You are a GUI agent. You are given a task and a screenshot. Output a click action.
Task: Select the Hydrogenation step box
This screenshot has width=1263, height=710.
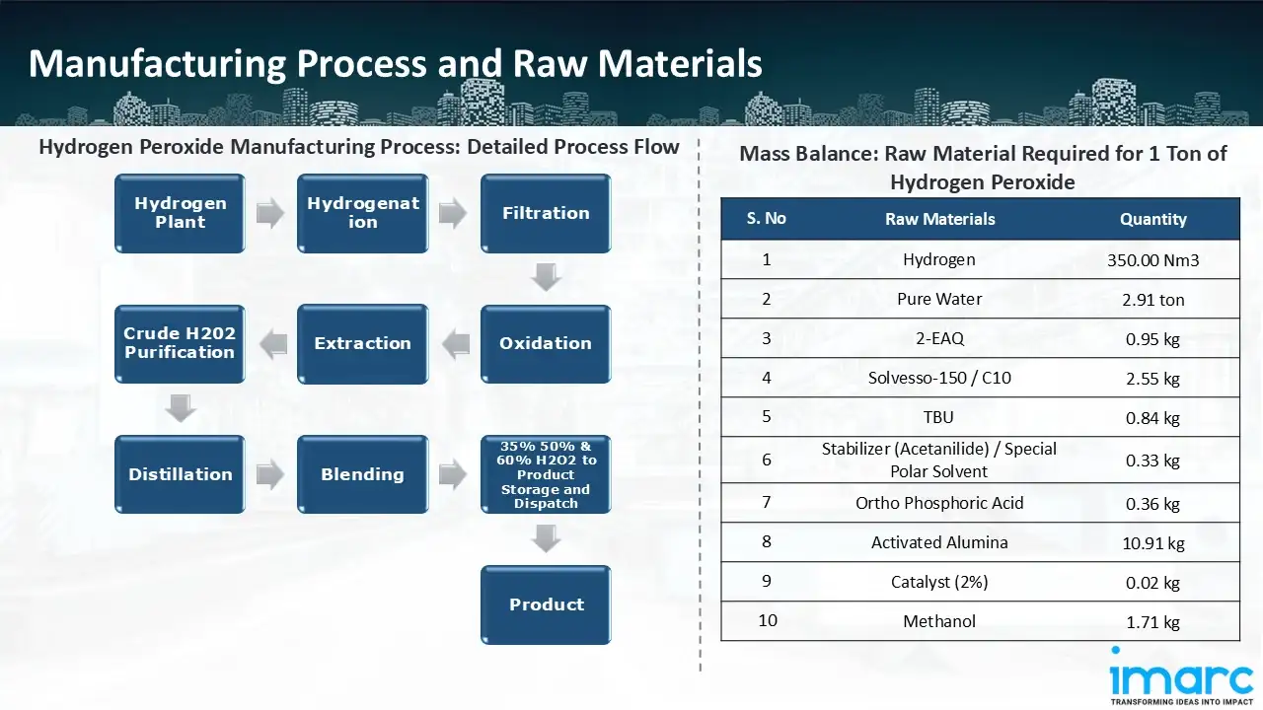point(362,213)
